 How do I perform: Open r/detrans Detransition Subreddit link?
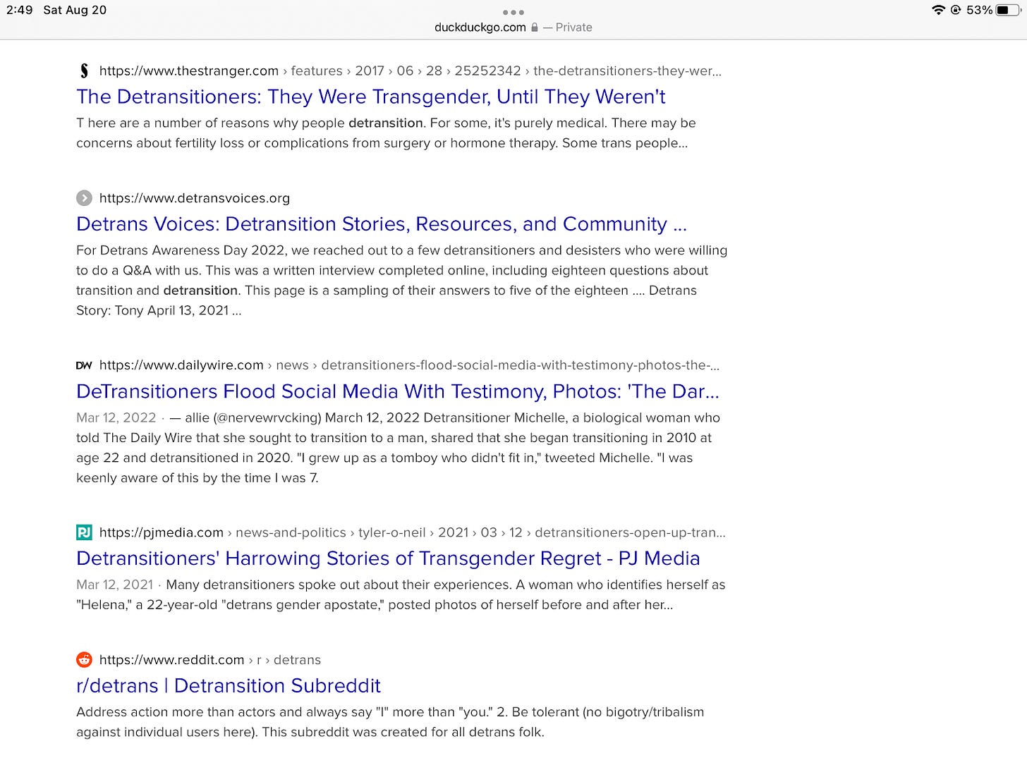[x=229, y=685]
